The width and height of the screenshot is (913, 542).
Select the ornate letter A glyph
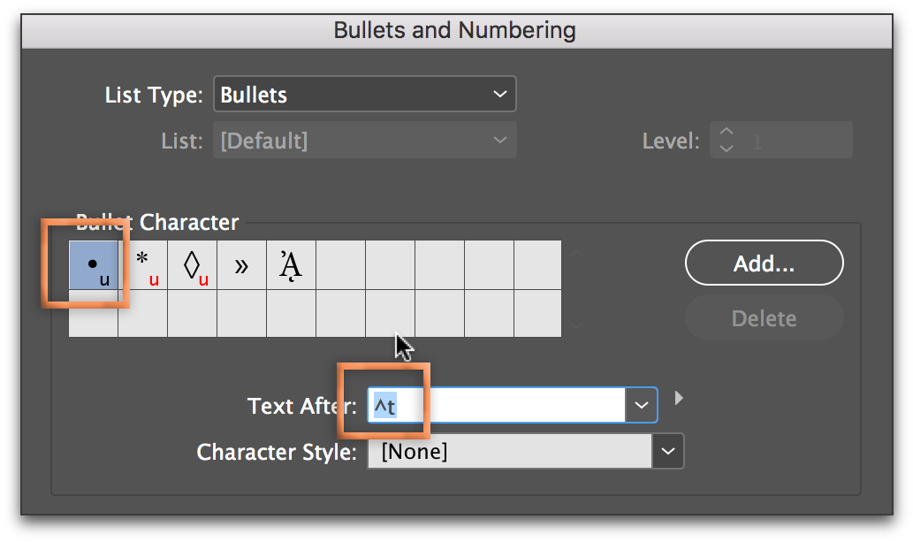point(291,264)
